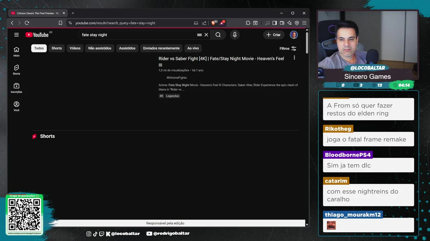Open the browser toolbar's media music note icon
430x241 pixels.
[x=267, y=23]
